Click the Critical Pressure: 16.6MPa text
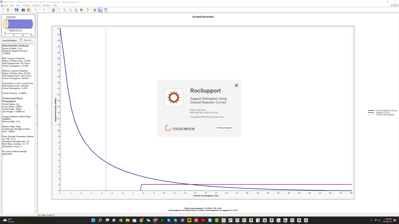This screenshot has height=224, width=399. [x=15, y=93]
